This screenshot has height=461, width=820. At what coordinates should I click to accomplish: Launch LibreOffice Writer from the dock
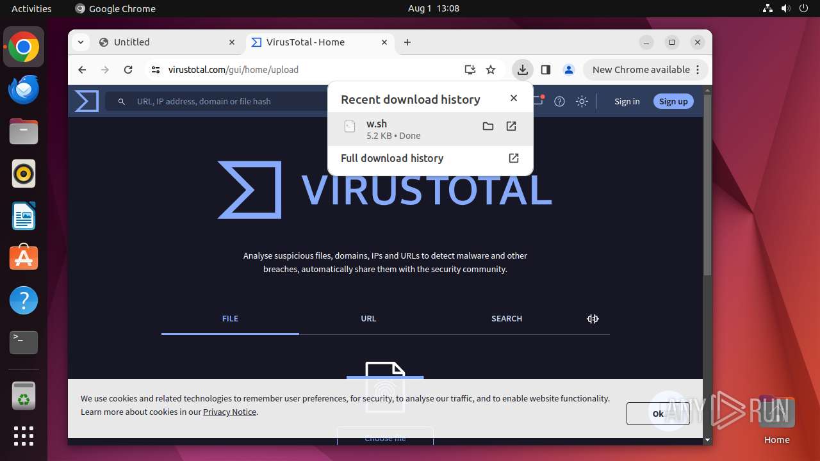24,216
